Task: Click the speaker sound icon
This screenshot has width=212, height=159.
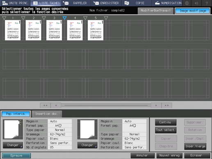Action: click(x=196, y=3)
